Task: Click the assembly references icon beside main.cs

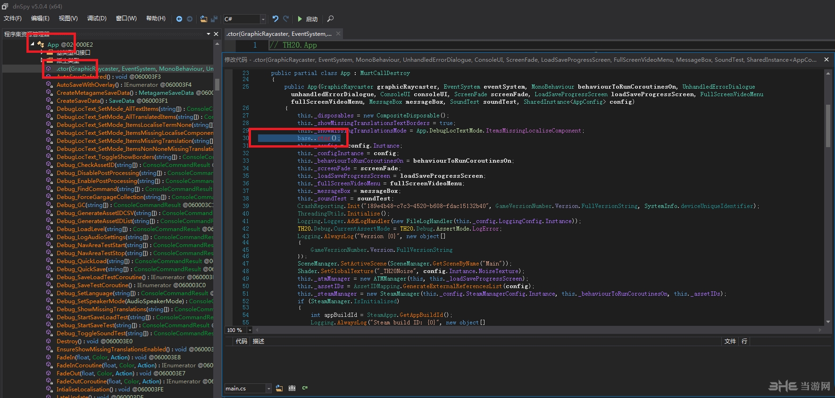Action: (x=292, y=388)
